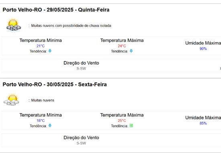
Task: Click the 'Muitas nuvens' description for Sexta-Feira
Action: coord(43,100)
